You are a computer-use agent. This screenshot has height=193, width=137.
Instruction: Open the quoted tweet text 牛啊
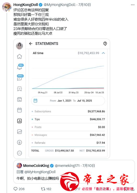pos(38,178)
